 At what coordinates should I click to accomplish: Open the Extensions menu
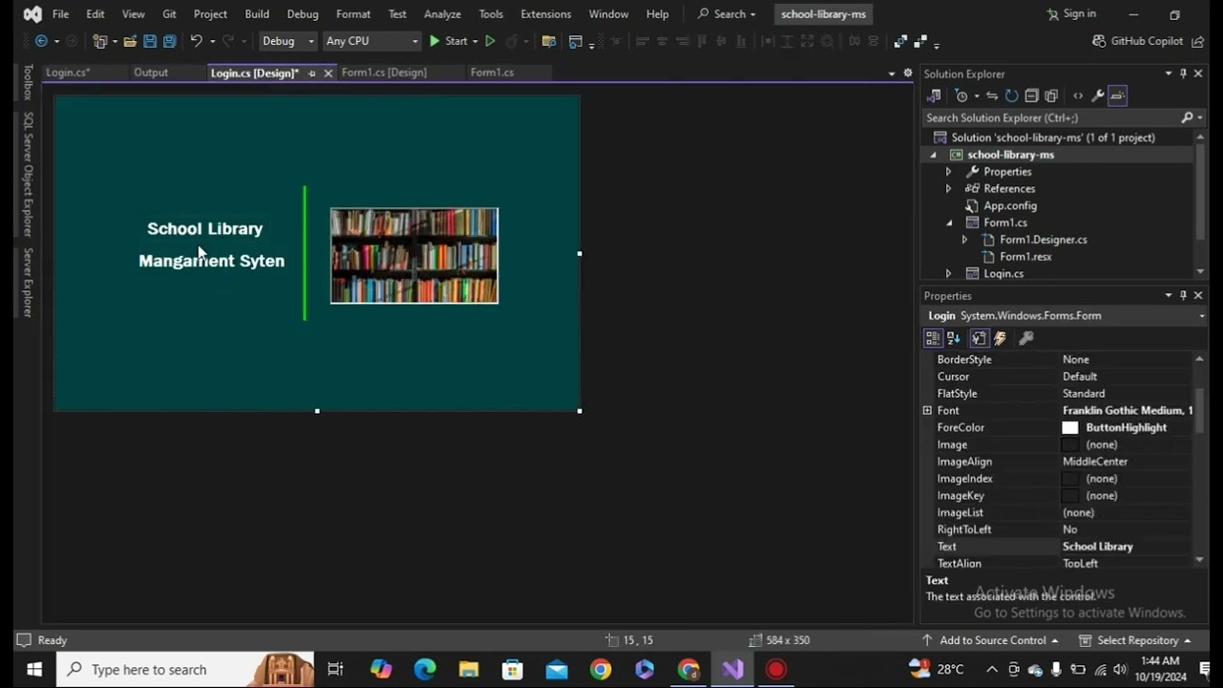(x=546, y=14)
